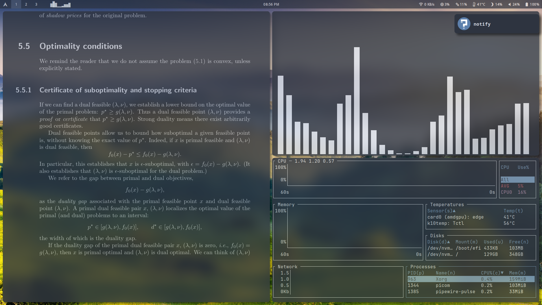Viewport: 542px width, 305px height.
Task: Sort temperatures by the Sensor(s) column
Action: 441,211
